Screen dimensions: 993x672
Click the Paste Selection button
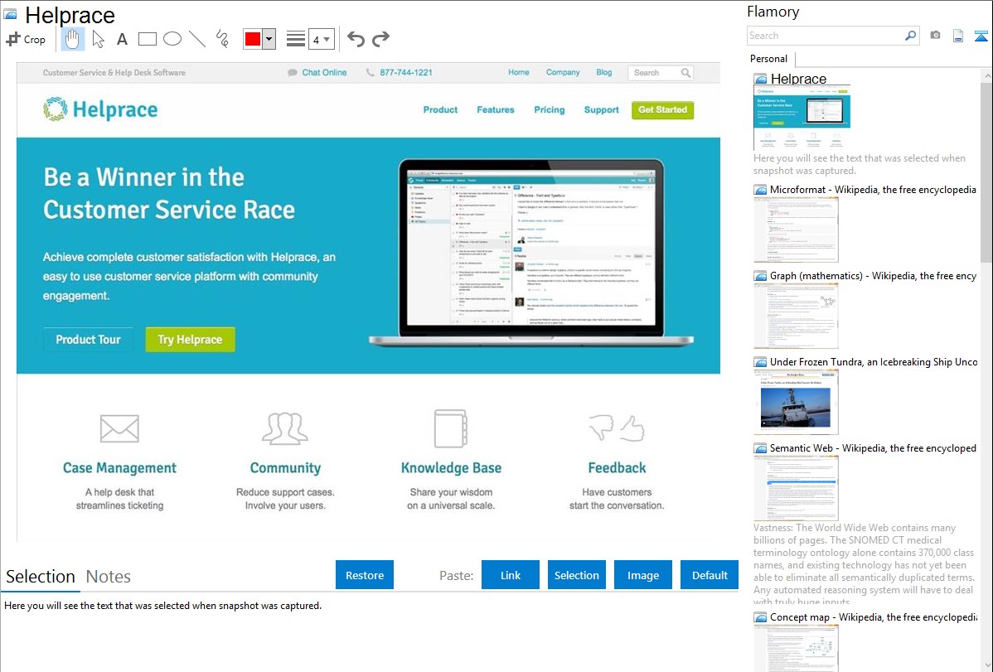tap(577, 575)
